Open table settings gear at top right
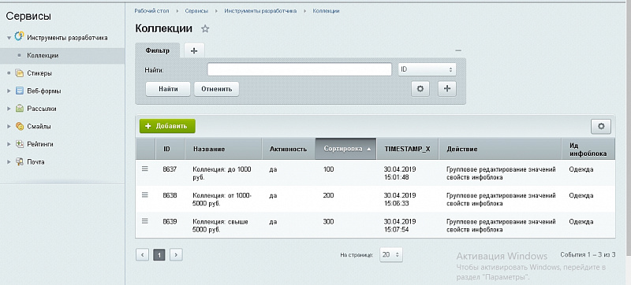This screenshot has height=285, width=631. pyautogui.click(x=601, y=126)
